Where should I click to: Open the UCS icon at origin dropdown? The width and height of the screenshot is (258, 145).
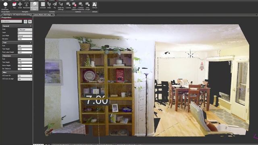pyautogui.click(x=25, y=79)
